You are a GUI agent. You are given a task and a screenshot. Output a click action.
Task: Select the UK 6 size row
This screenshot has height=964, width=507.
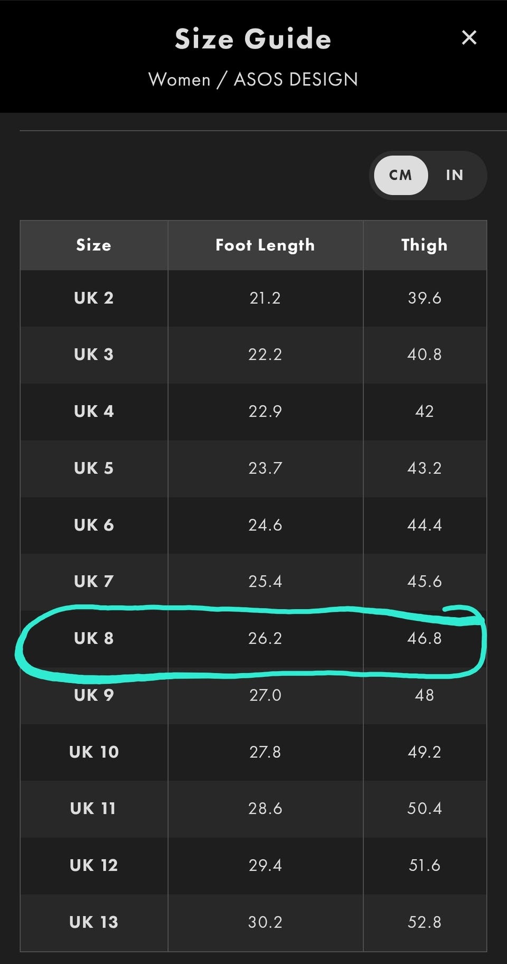[253, 525]
